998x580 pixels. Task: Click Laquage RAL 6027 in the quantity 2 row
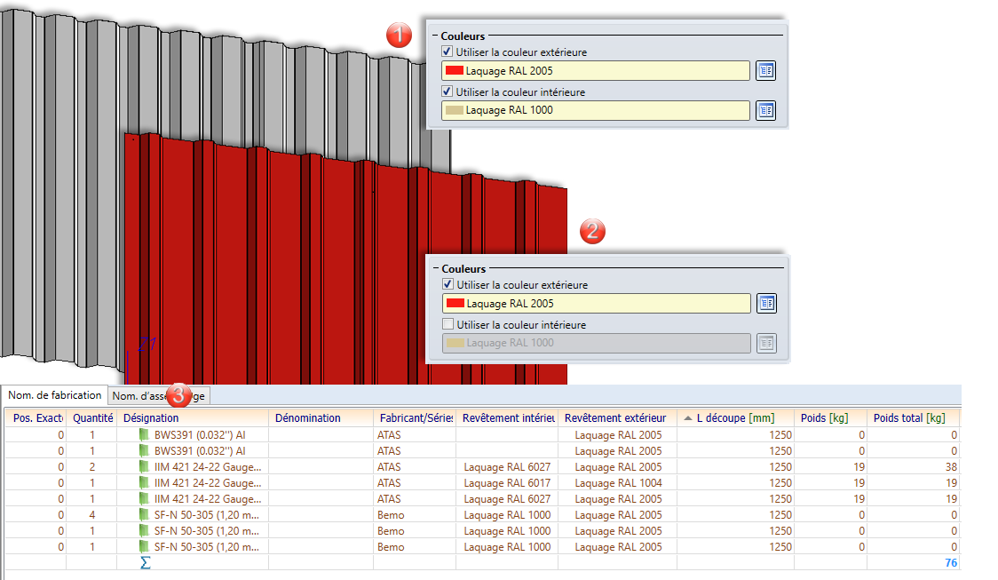(507, 466)
